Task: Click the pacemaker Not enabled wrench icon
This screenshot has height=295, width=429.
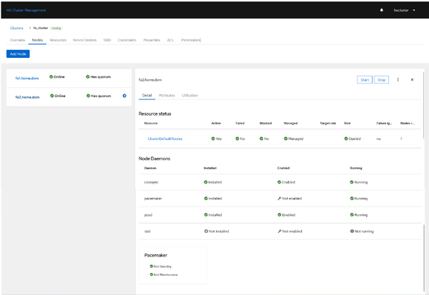Action: pos(280,199)
